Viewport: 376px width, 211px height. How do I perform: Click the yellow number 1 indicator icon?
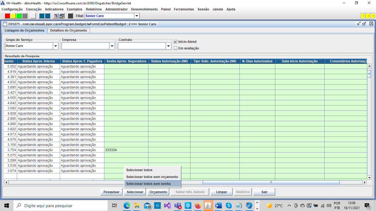click(363, 16)
